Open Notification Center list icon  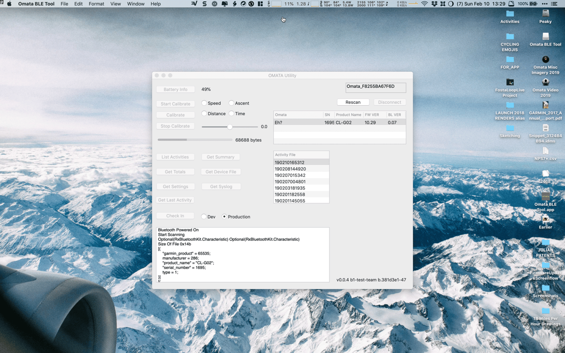554,4
